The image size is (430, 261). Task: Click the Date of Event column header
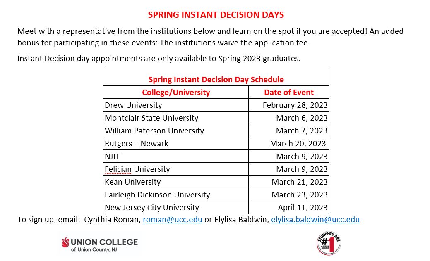[289, 93]
